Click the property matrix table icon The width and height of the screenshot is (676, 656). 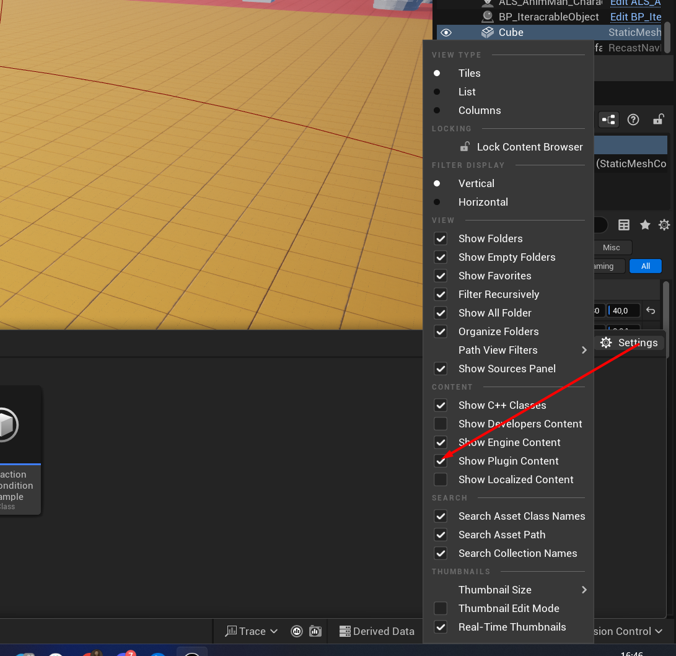624,225
